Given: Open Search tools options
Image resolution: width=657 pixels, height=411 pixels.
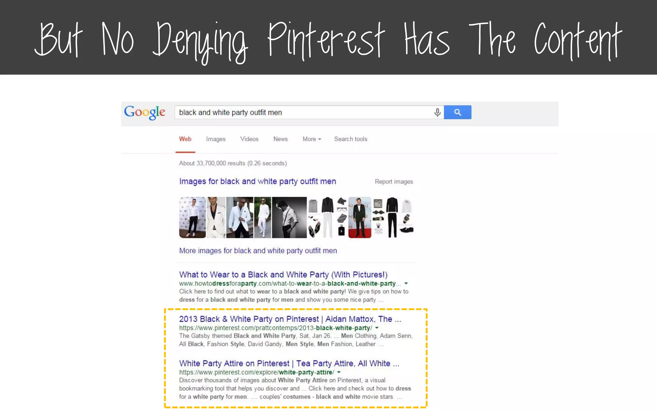Looking at the screenshot, I should pos(351,139).
